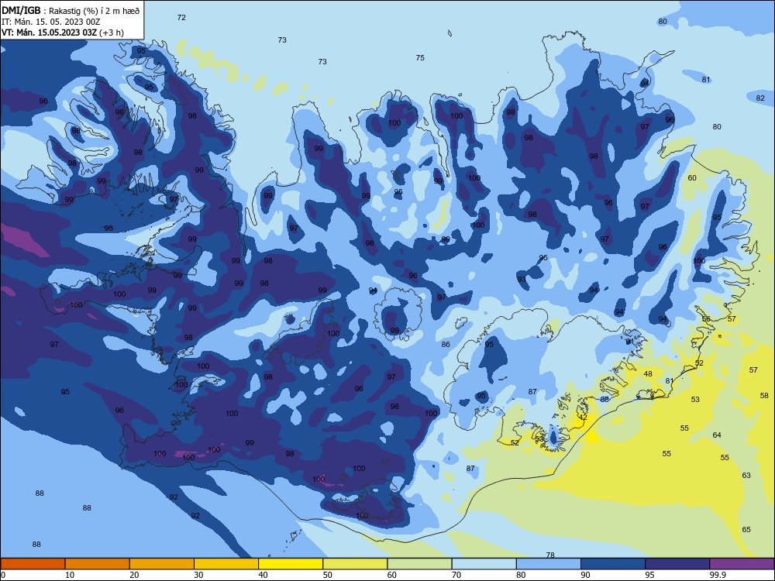Click the humidity value '42' in the yellow area
This screenshot has width=775, height=581.
584,417
